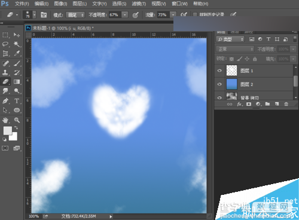The height and width of the screenshot is (220, 299).
Task: Create new fill or adjustment layer
Action: pyautogui.click(x=258, y=104)
